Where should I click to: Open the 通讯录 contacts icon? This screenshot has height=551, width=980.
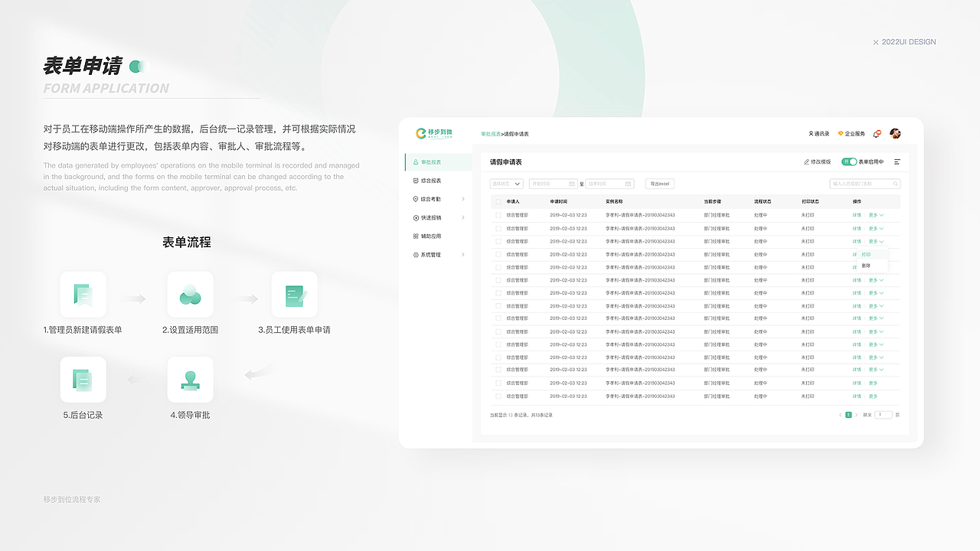click(x=813, y=133)
